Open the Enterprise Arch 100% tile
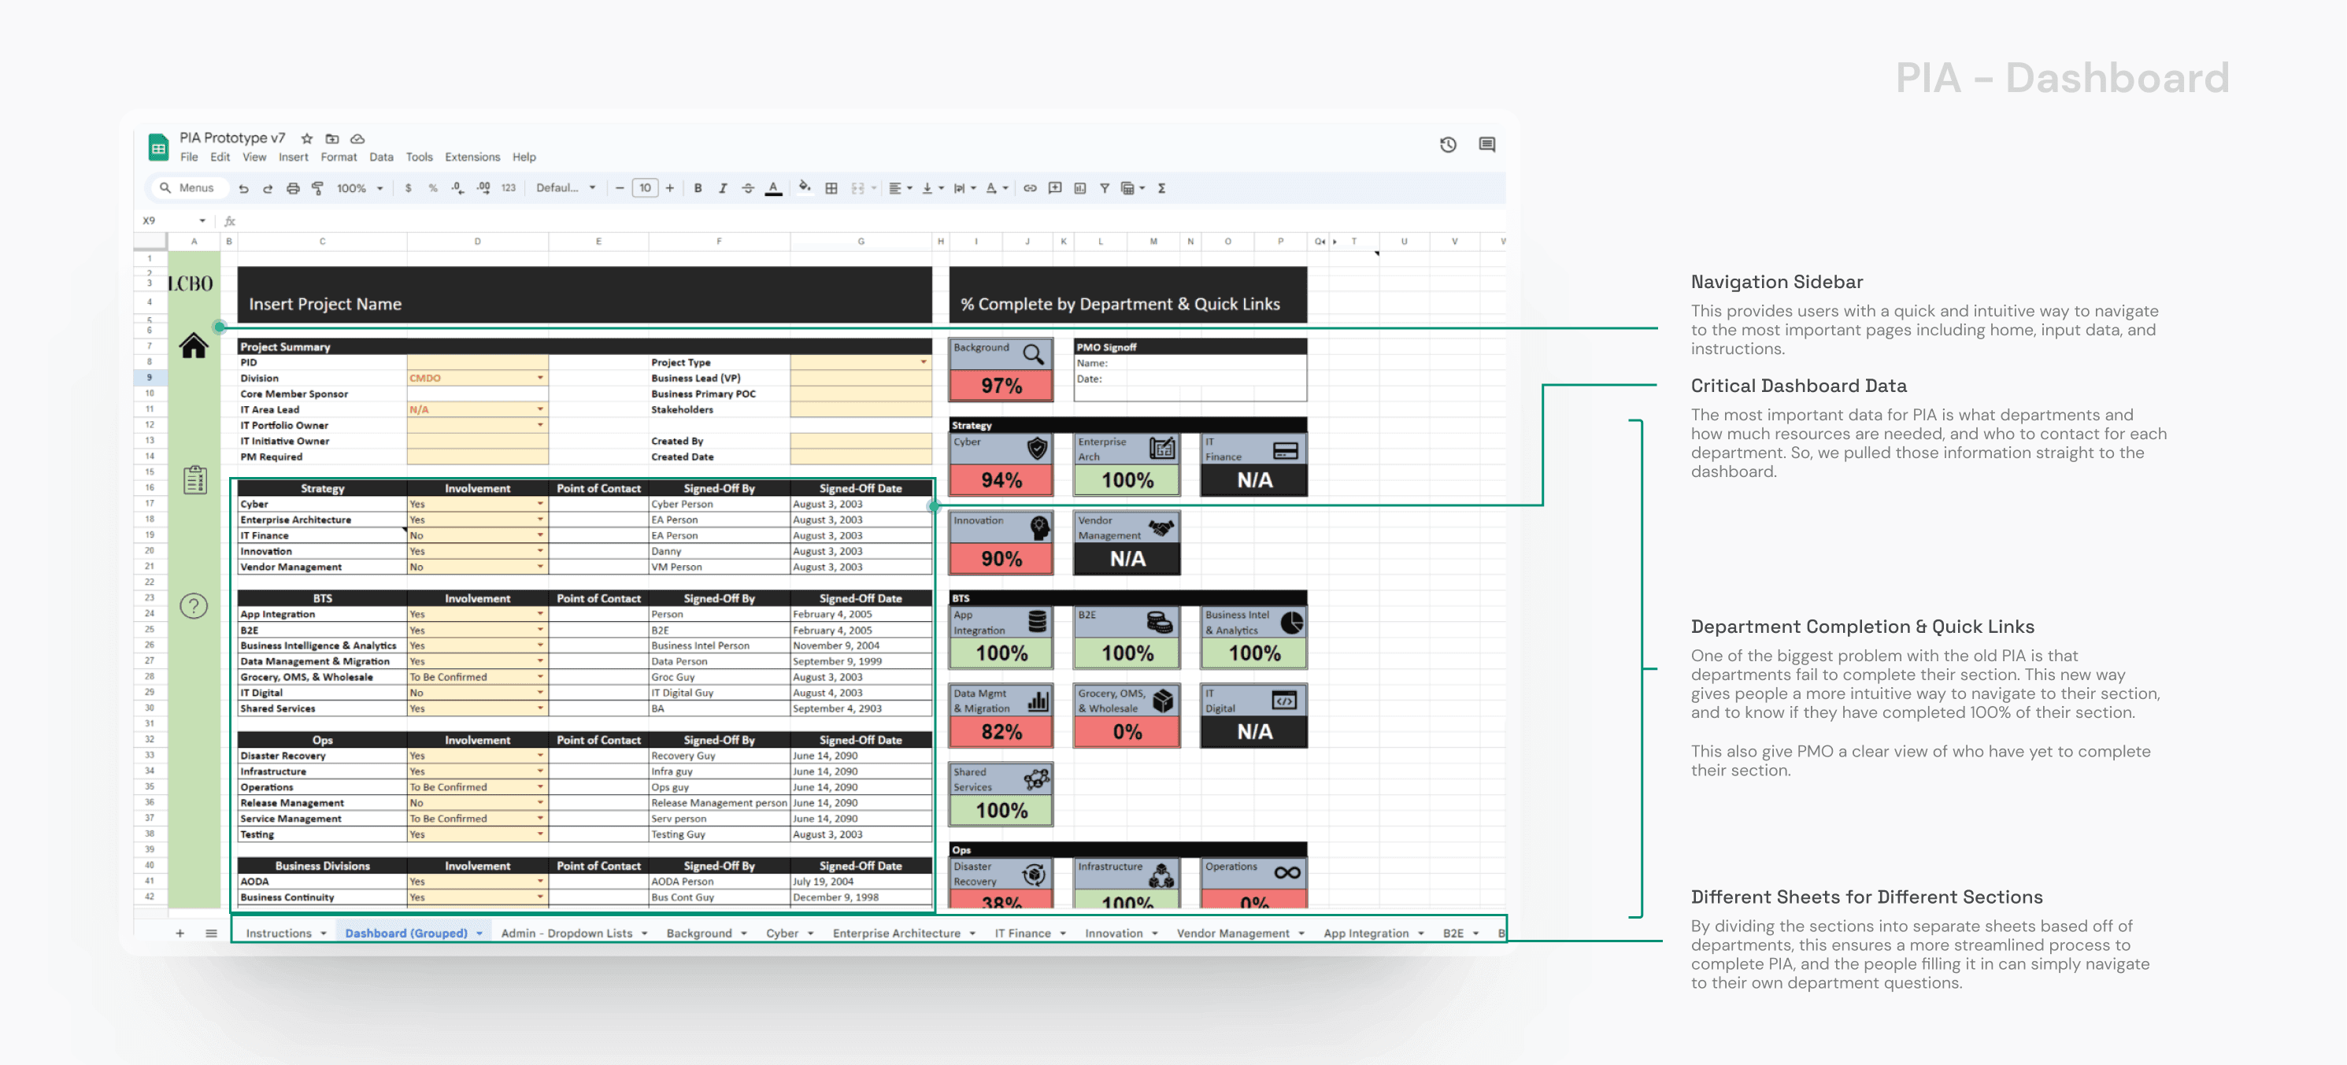This screenshot has width=2347, height=1065. click(1127, 464)
